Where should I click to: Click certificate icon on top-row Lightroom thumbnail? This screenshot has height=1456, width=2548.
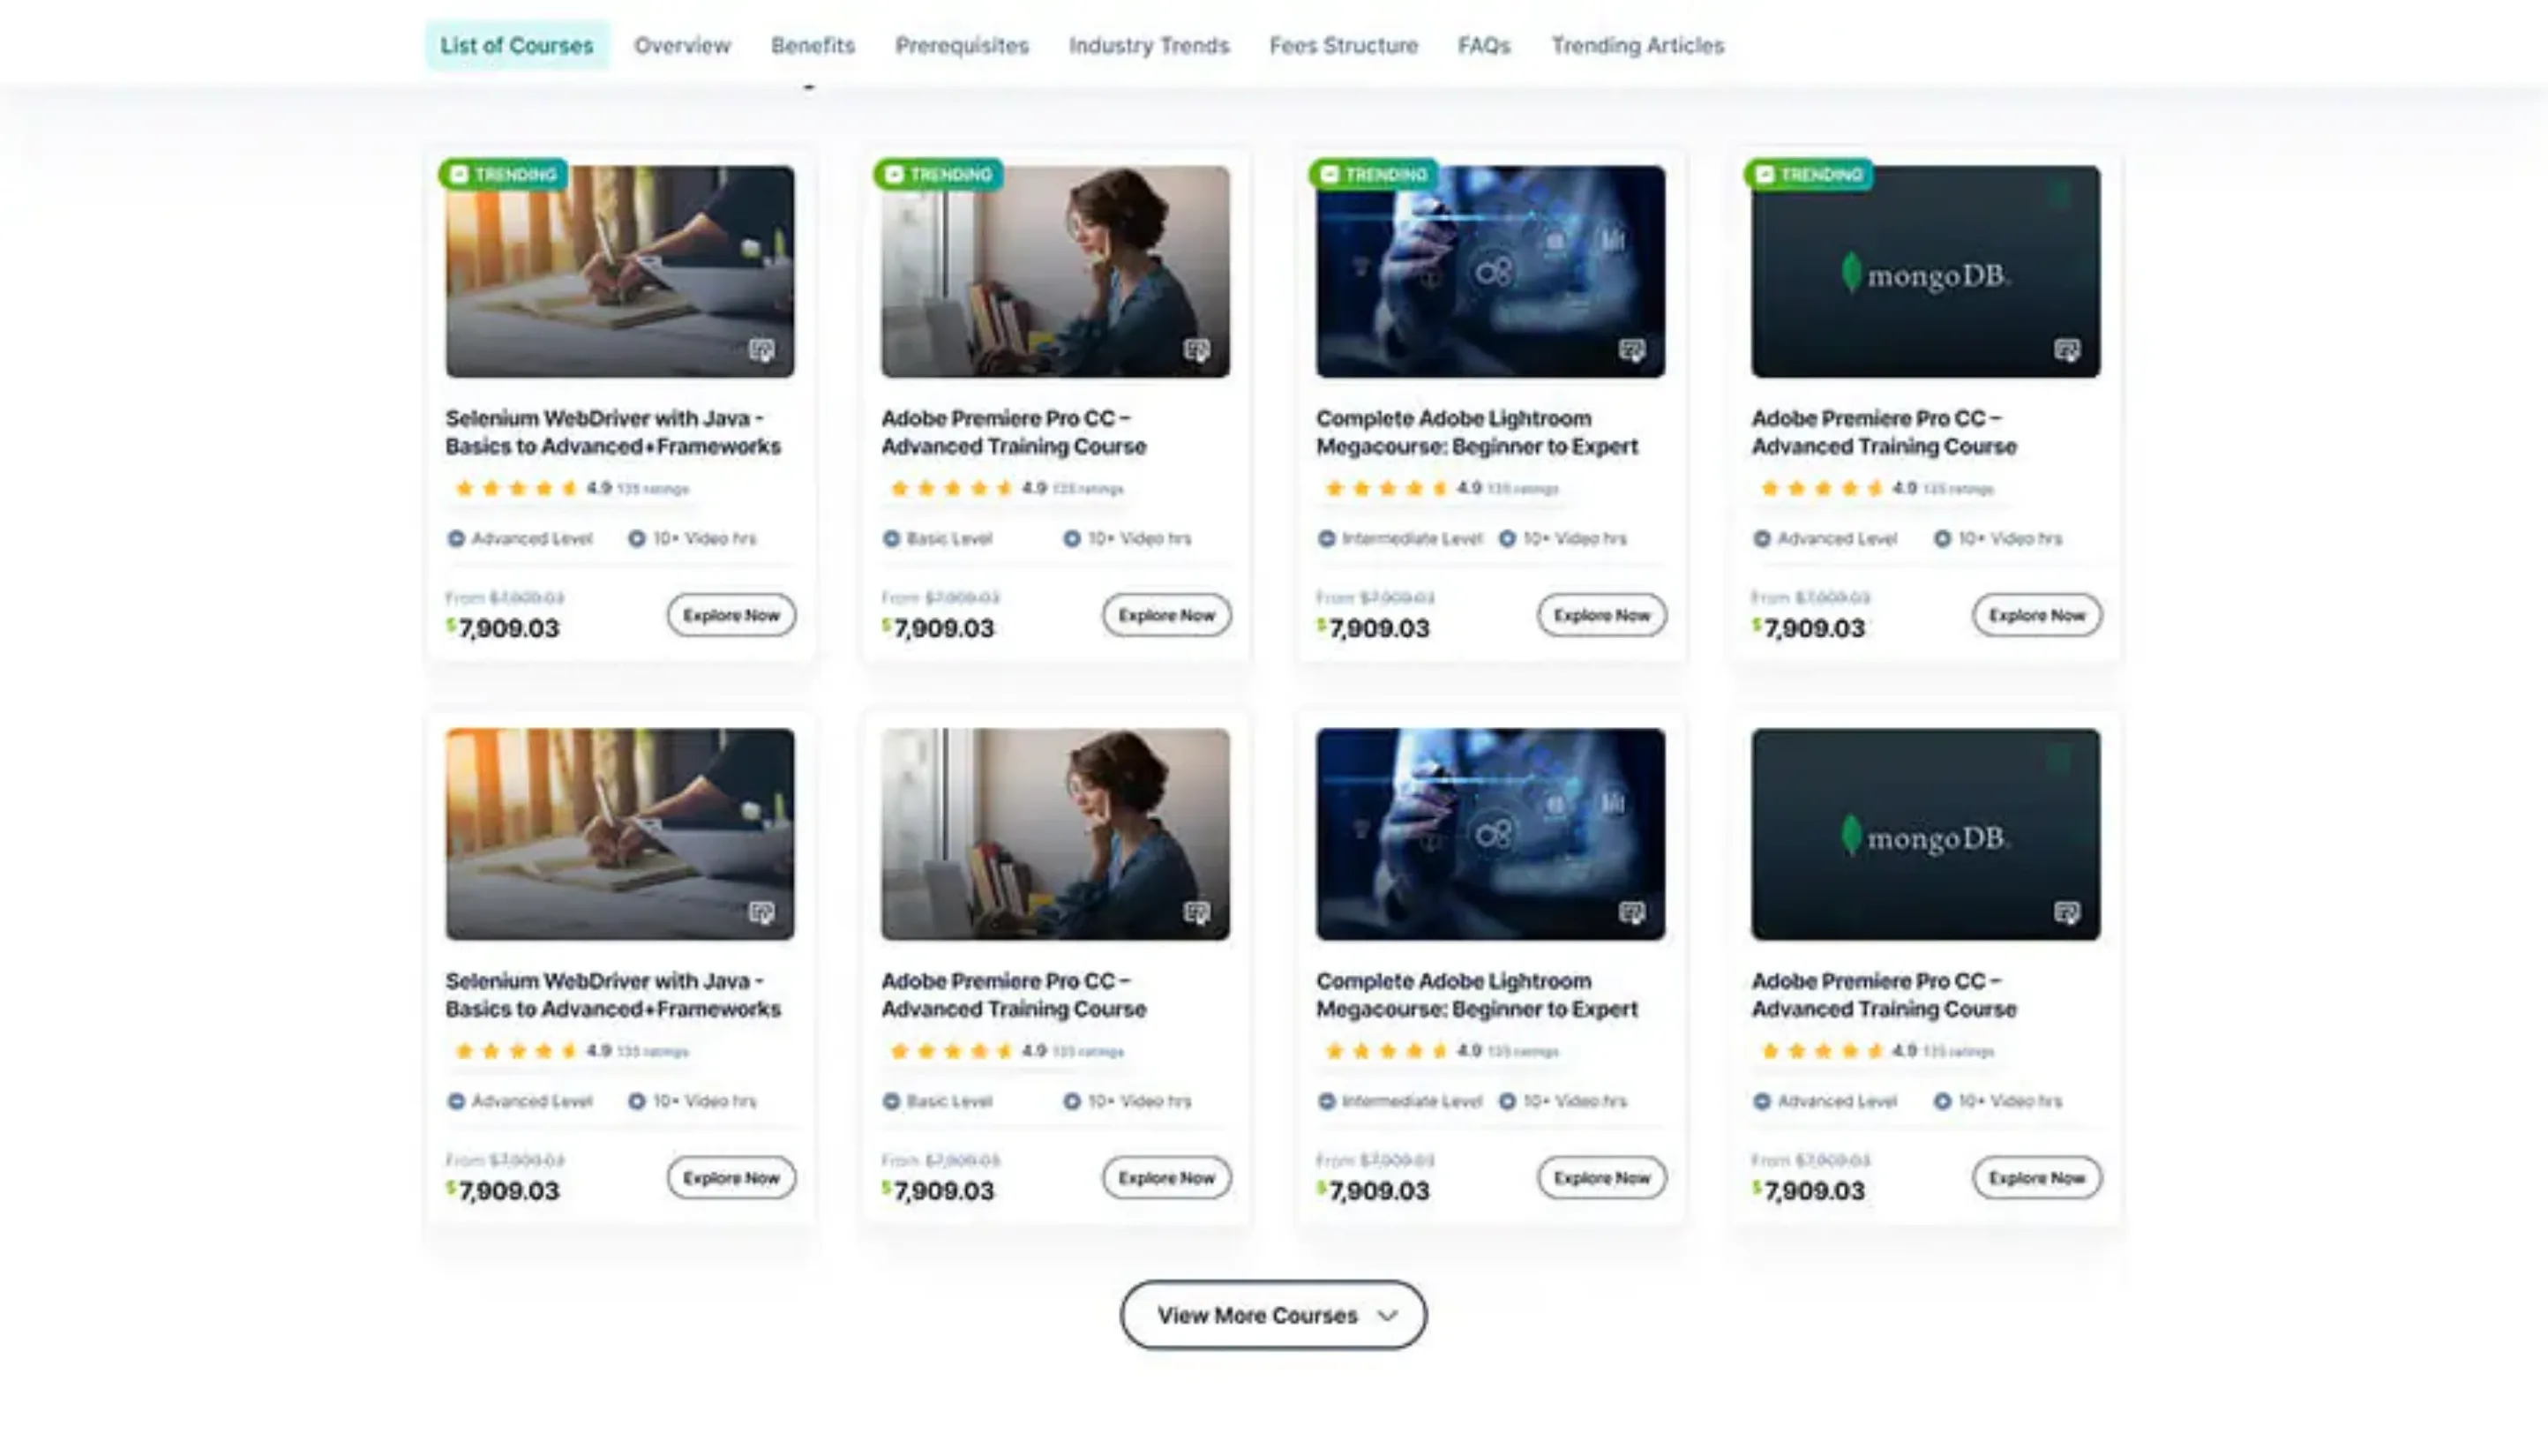pyautogui.click(x=1631, y=350)
